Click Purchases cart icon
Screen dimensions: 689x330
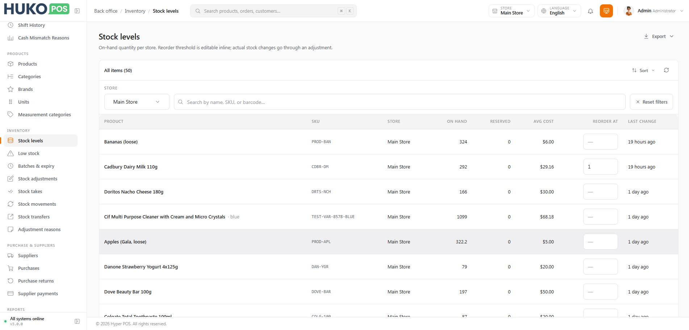11,268
